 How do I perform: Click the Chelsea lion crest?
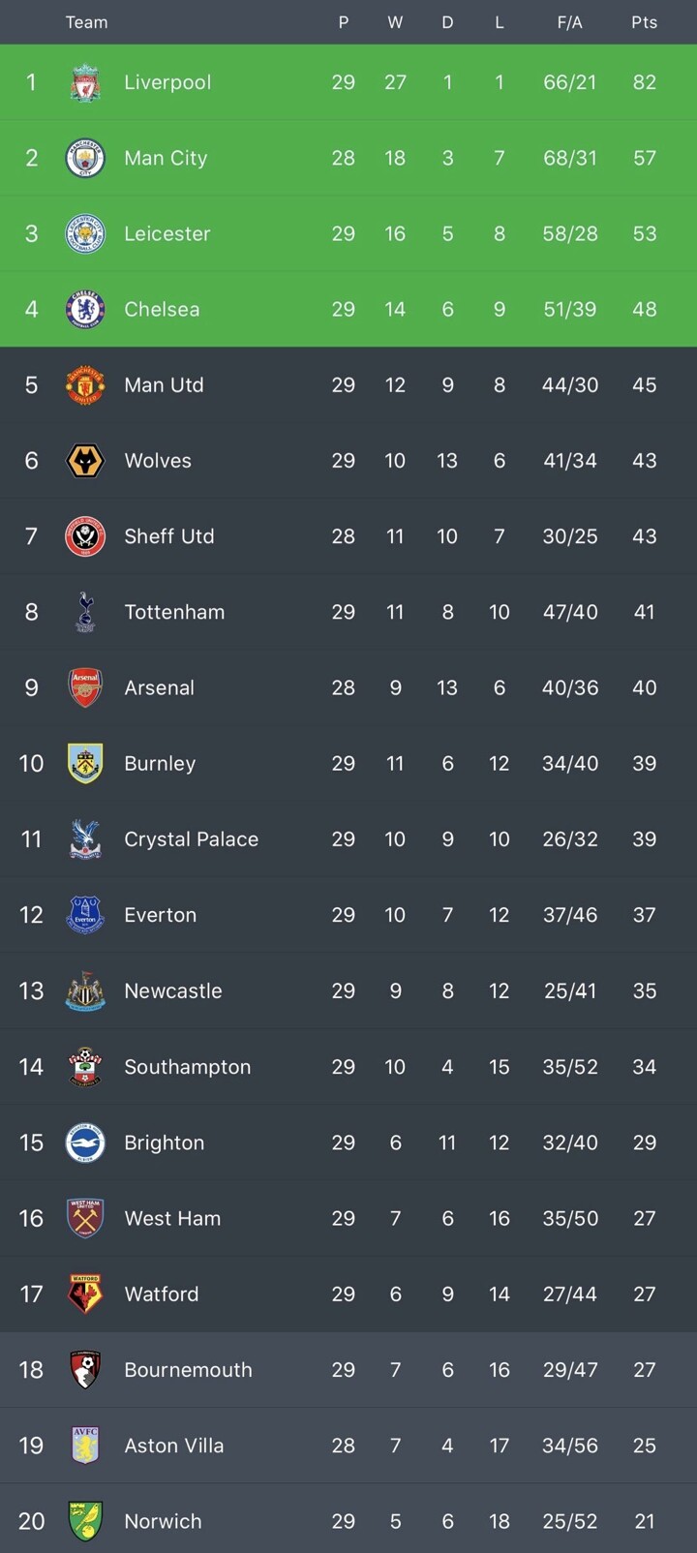[x=85, y=310]
